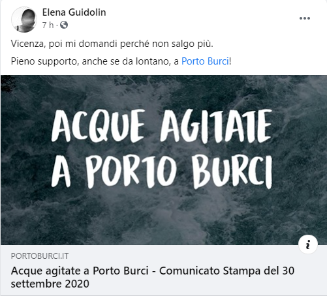Viewport: 327px width, 296px height.
Task: Open the 'Acque agitate a Porto Burci' article headline
Action: click(x=153, y=277)
